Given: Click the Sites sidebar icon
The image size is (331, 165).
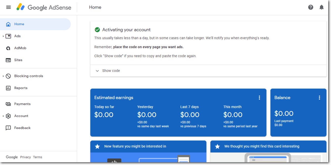Looking at the screenshot, I should (8, 60).
